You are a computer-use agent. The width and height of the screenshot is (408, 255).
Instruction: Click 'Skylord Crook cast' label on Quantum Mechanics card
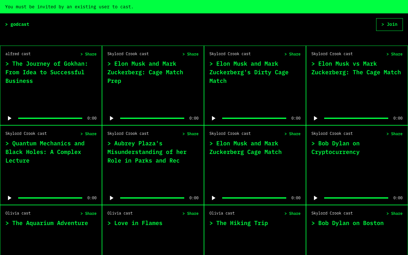coord(26,134)
